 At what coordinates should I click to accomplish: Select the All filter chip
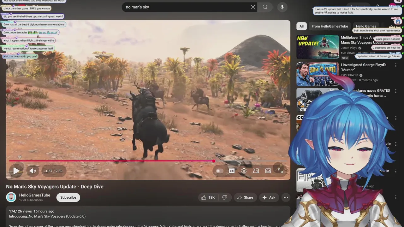[x=301, y=26]
